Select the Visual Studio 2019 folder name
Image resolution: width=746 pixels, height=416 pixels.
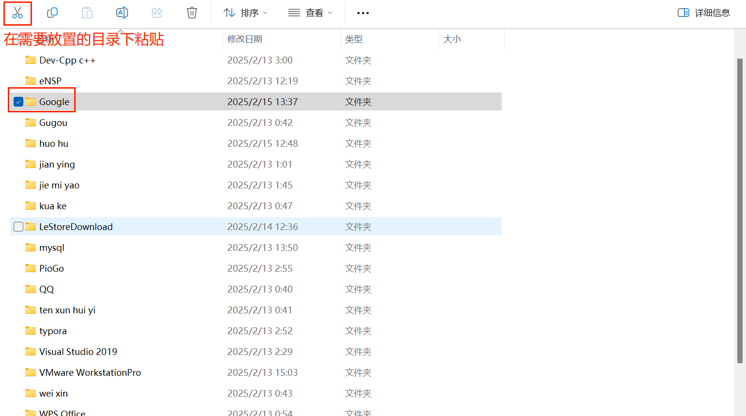pyautogui.click(x=78, y=352)
